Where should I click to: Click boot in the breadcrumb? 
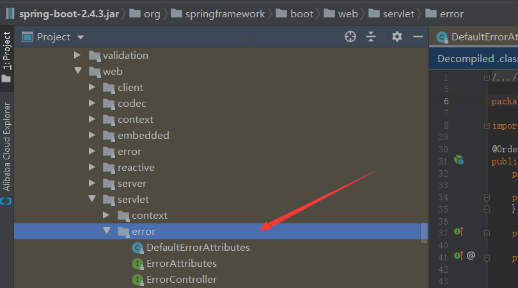click(302, 14)
